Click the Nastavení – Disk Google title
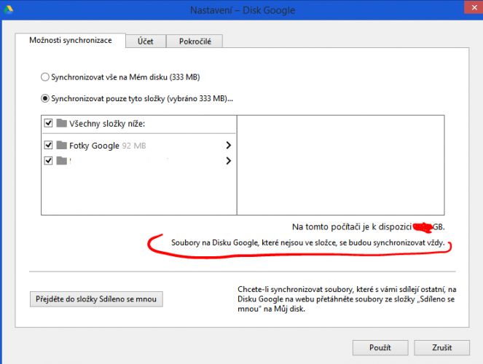Viewport: 483px width, 364px height. click(x=243, y=10)
